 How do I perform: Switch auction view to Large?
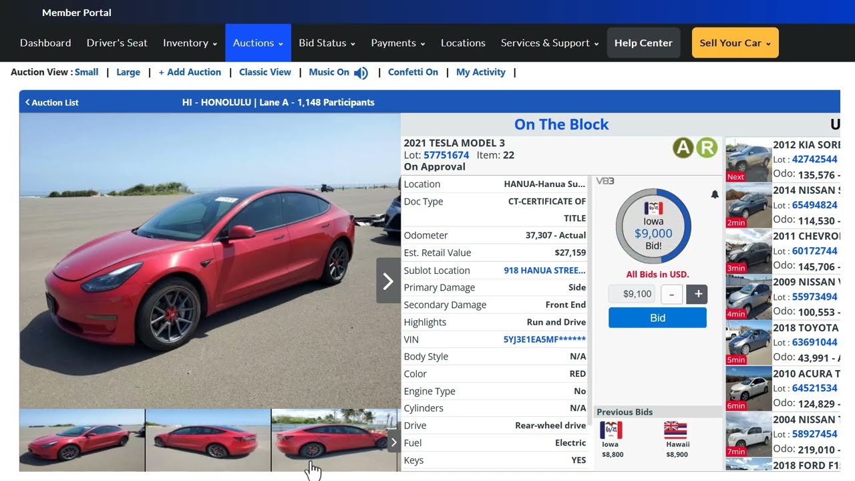click(128, 72)
